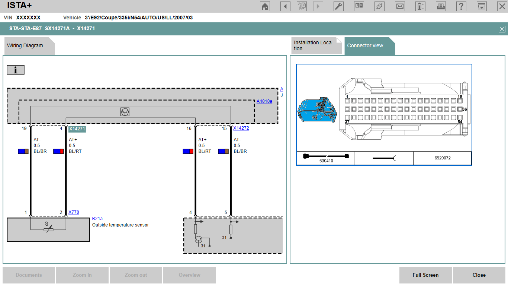The image size is (508, 298).
Task: Expand the toolbar minimize dropdown icon
Action: pos(482,6)
